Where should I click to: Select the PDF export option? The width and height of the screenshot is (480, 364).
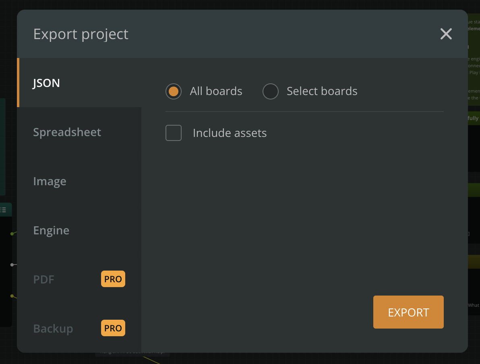[43, 279]
